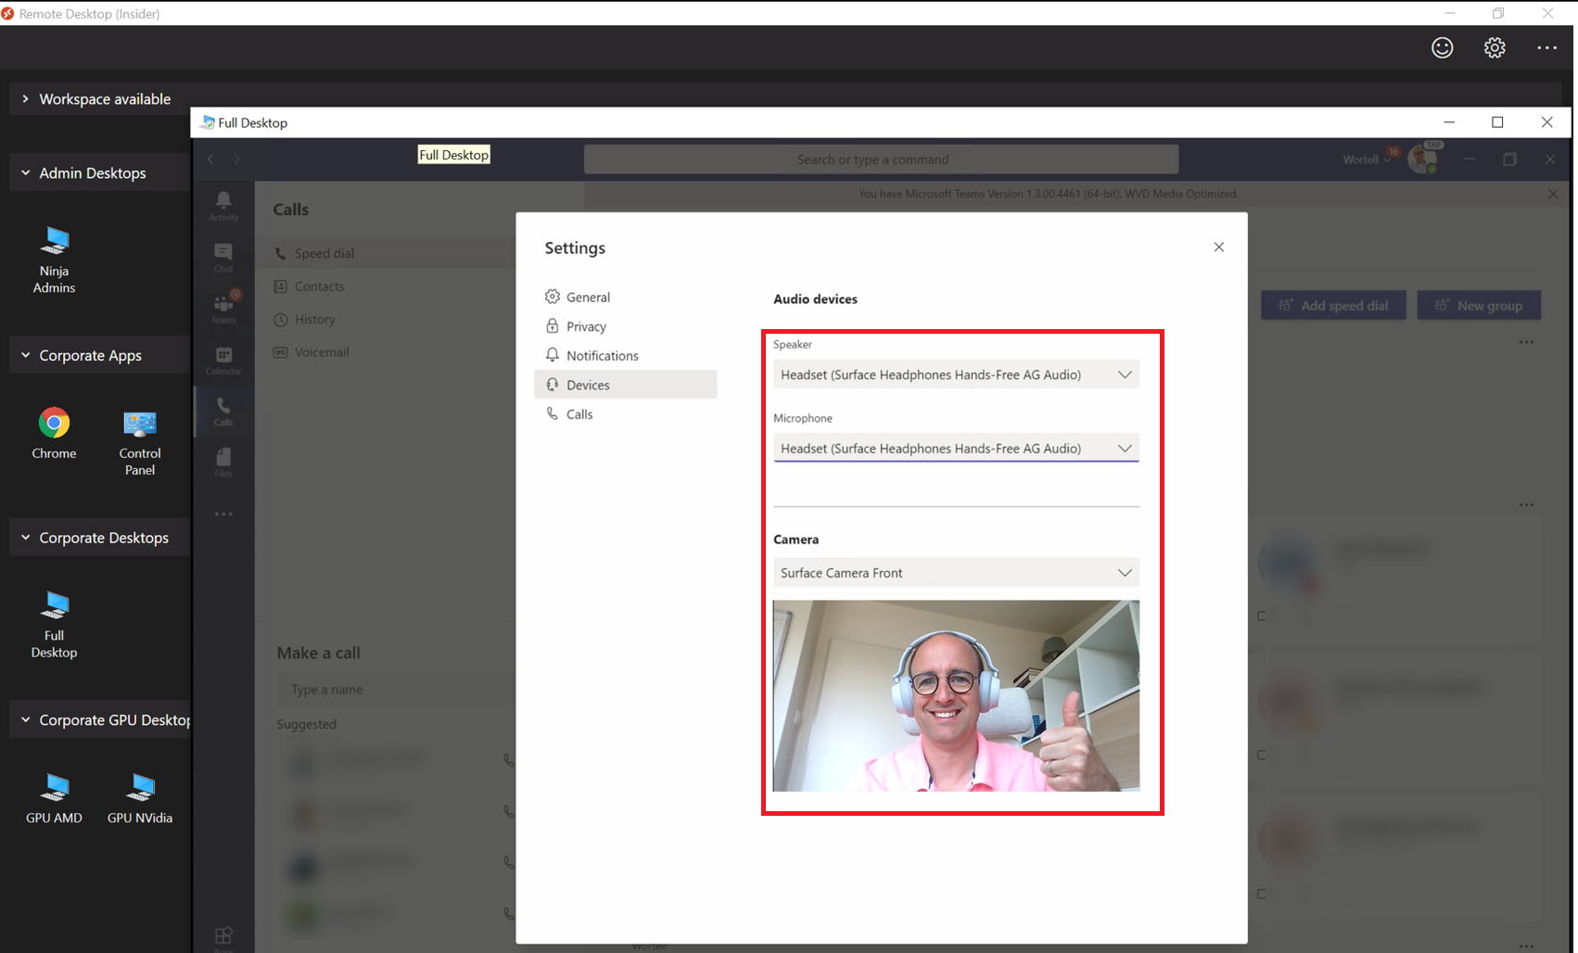1578x953 pixels.
Task: Open the Camera selection dropdown
Action: click(x=956, y=573)
